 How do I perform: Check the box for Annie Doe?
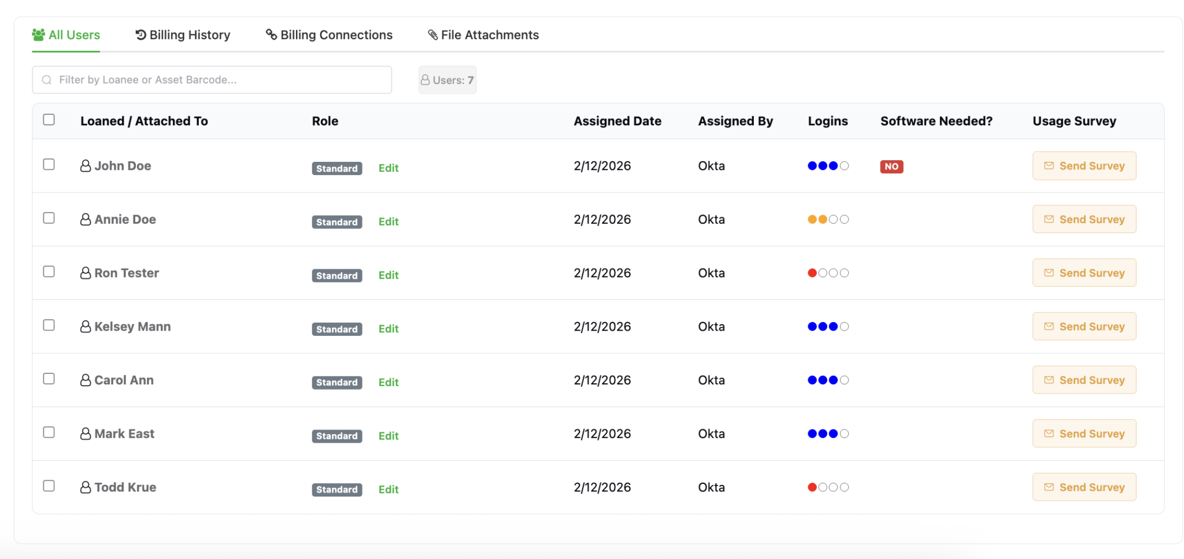49,218
